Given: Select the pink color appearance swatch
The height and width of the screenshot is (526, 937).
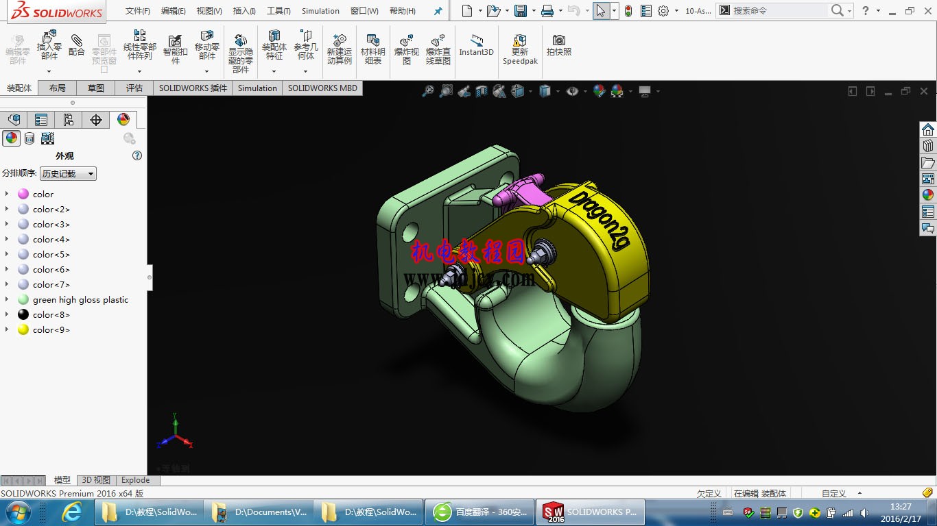Looking at the screenshot, I should point(23,194).
